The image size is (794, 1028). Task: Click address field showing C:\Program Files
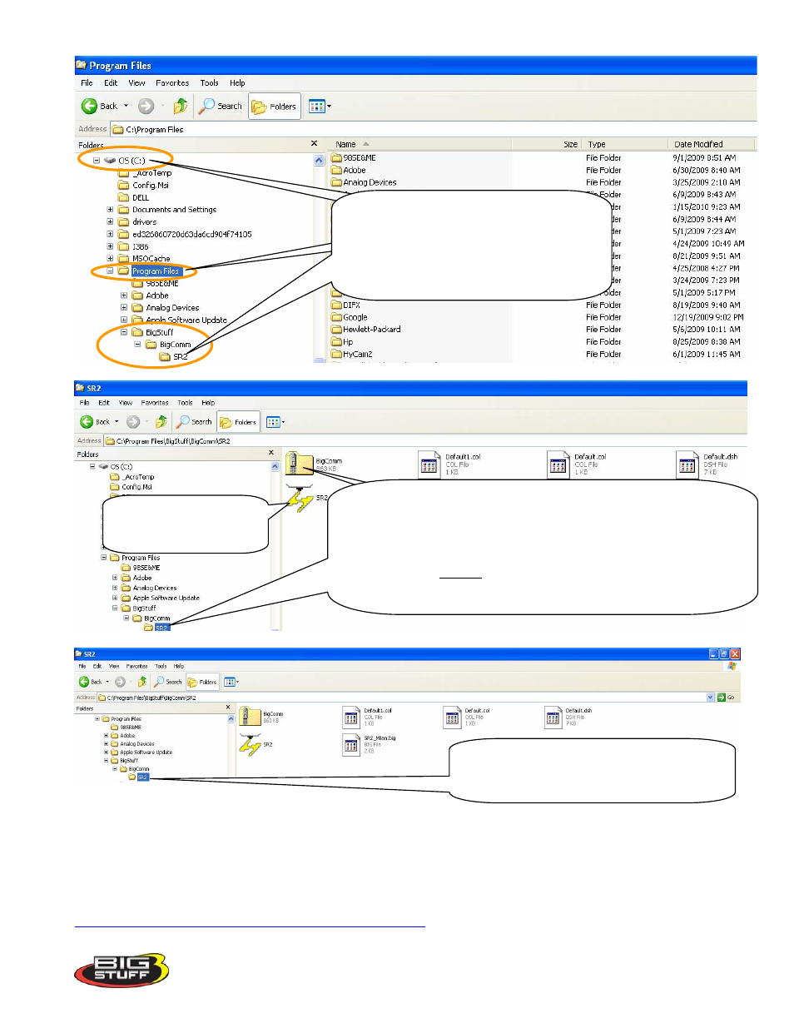(433, 129)
